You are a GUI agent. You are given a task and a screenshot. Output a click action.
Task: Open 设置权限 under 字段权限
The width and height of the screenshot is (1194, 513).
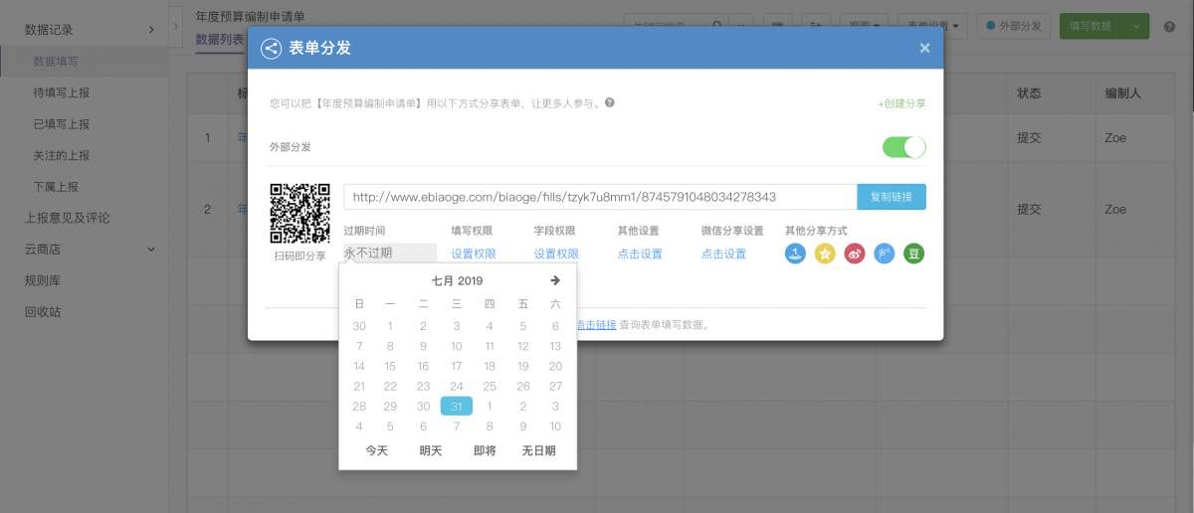(x=556, y=254)
